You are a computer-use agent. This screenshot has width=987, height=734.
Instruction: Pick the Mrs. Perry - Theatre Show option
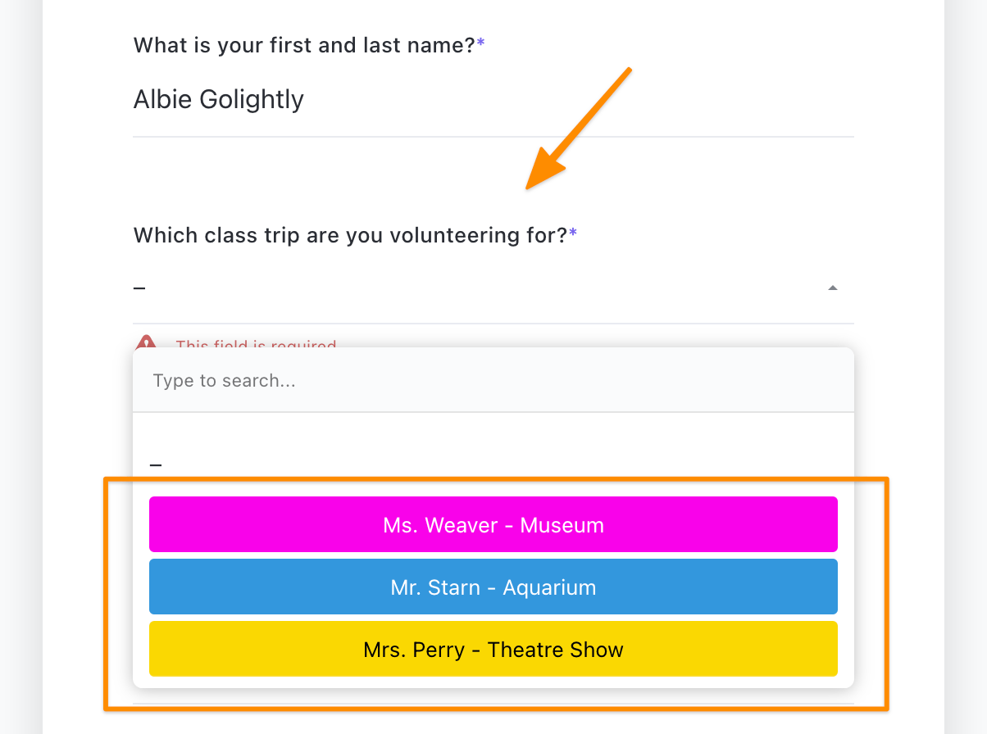[493, 650]
